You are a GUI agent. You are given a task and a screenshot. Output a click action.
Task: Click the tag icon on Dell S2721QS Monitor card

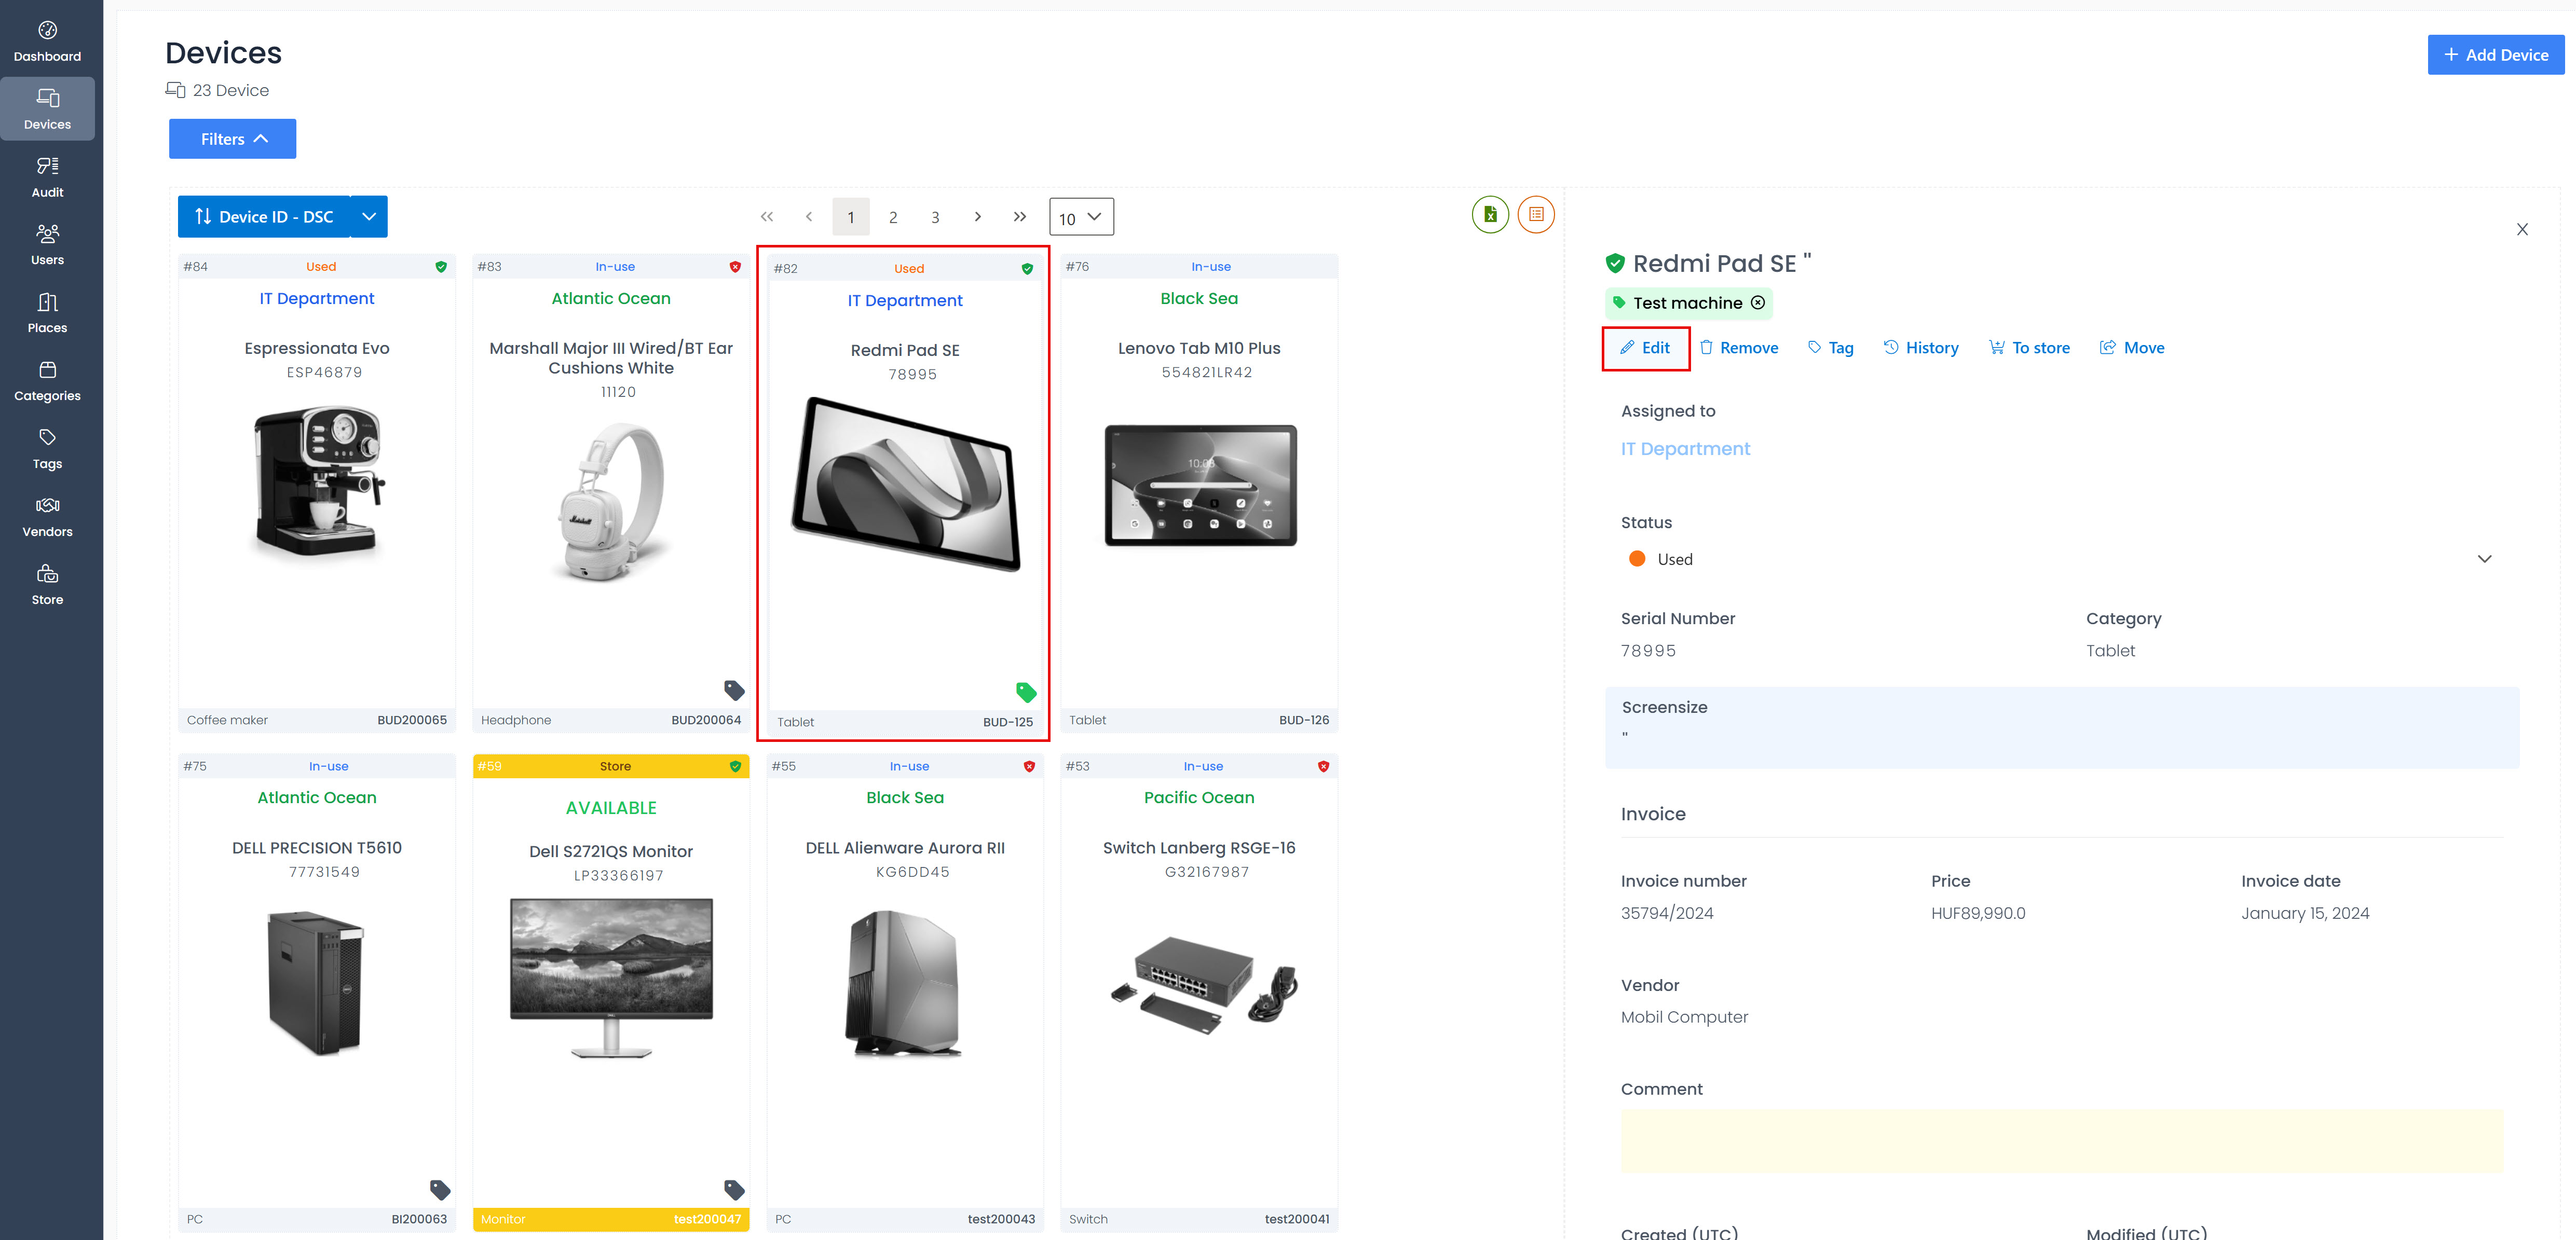[734, 1189]
